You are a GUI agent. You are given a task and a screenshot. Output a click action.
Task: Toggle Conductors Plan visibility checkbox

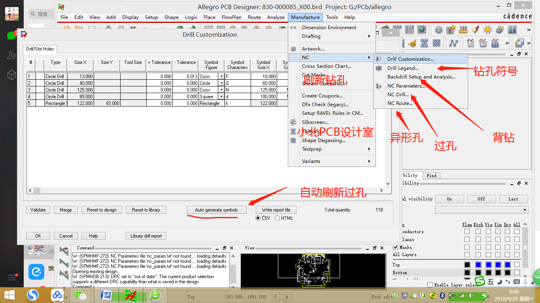click(x=467, y=232)
